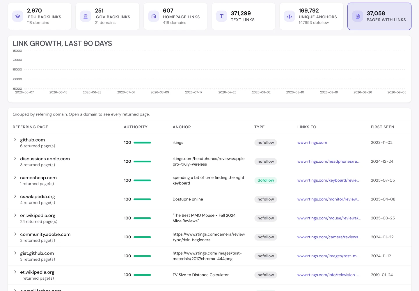Switch to the Text Links card
This screenshot has height=291, width=419.
click(243, 16)
